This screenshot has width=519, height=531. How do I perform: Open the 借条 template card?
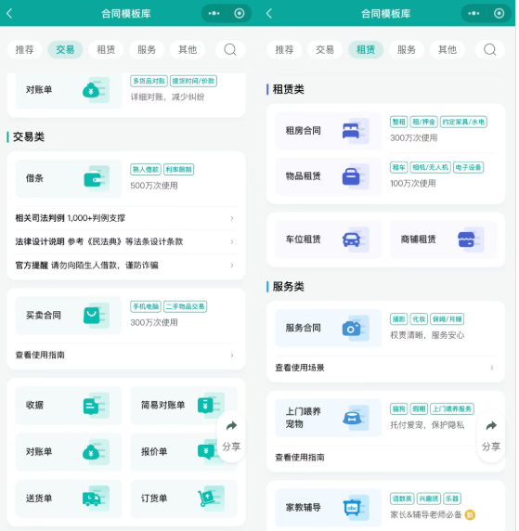68,178
